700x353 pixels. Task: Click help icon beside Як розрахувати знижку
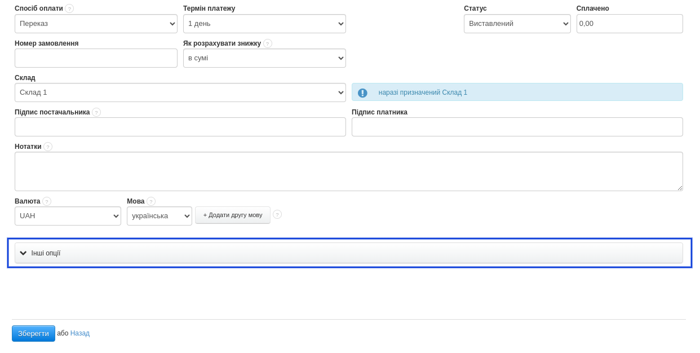tap(268, 43)
